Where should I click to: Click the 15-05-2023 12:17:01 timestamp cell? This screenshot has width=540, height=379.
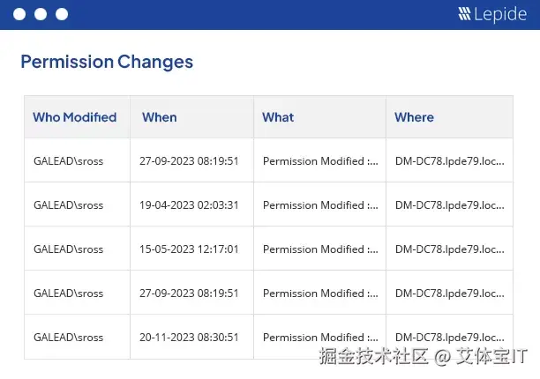click(189, 249)
